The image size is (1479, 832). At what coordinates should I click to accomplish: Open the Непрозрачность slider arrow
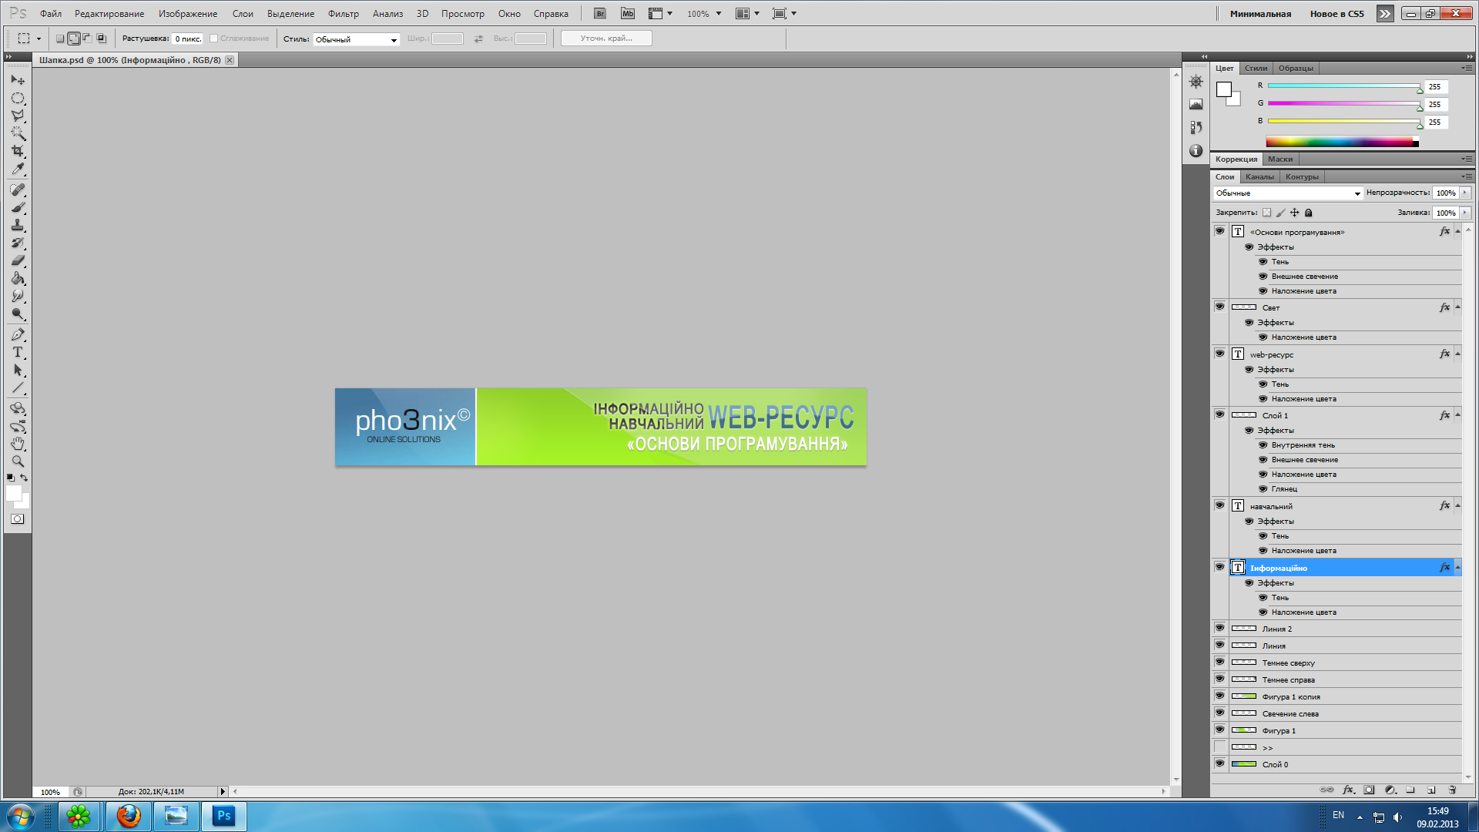click(1464, 193)
